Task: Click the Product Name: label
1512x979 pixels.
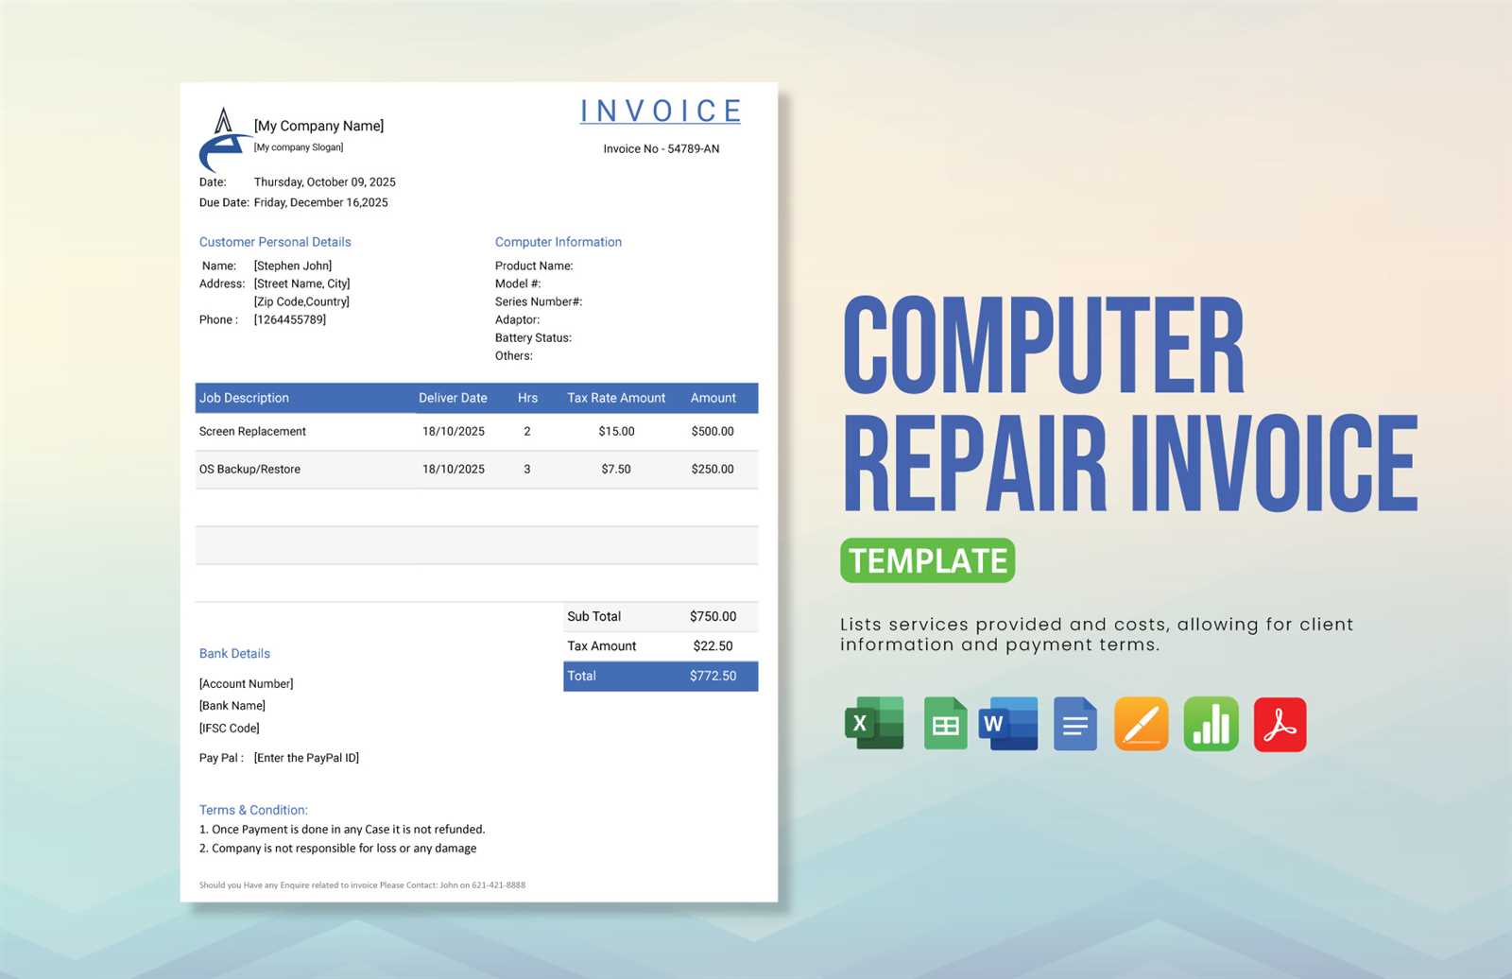Action: coord(534,266)
